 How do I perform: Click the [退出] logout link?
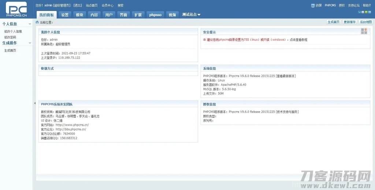pyautogui.click(x=78, y=5)
